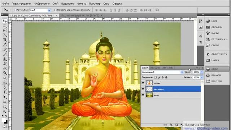Toggle lock transparent pixels
This screenshot has height=130, width=231.
click(156, 77)
